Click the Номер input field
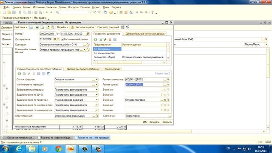The width and height of the screenshot is (272, 153). coord(48,34)
